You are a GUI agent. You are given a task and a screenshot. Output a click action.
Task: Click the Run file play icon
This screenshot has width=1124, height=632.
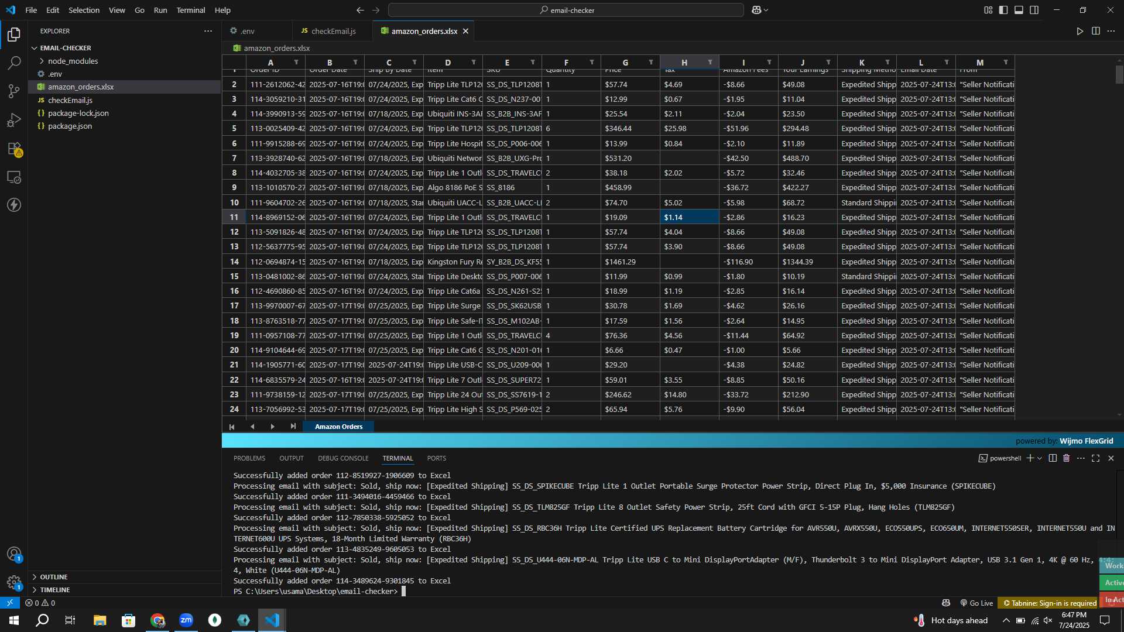(1080, 31)
